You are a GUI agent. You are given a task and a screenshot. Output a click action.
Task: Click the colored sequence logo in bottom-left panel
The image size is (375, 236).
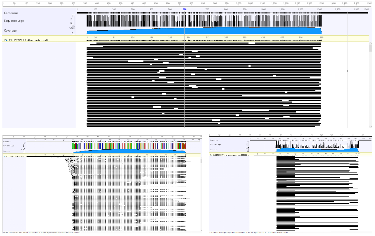coord(129,146)
